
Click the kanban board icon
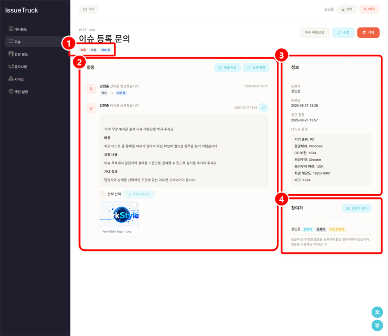pos(11,54)
